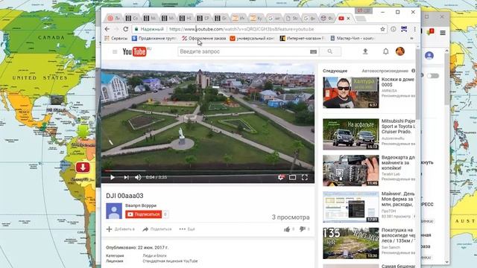Expand the Ещё more actions menu
The width and height of the screenshot is (477, 268).
(187, 229)
